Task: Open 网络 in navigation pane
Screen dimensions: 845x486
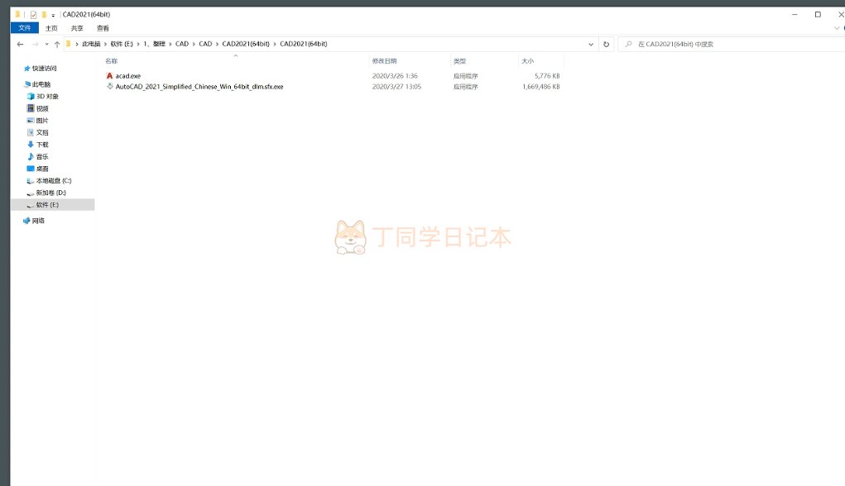Action: [38, 221]
